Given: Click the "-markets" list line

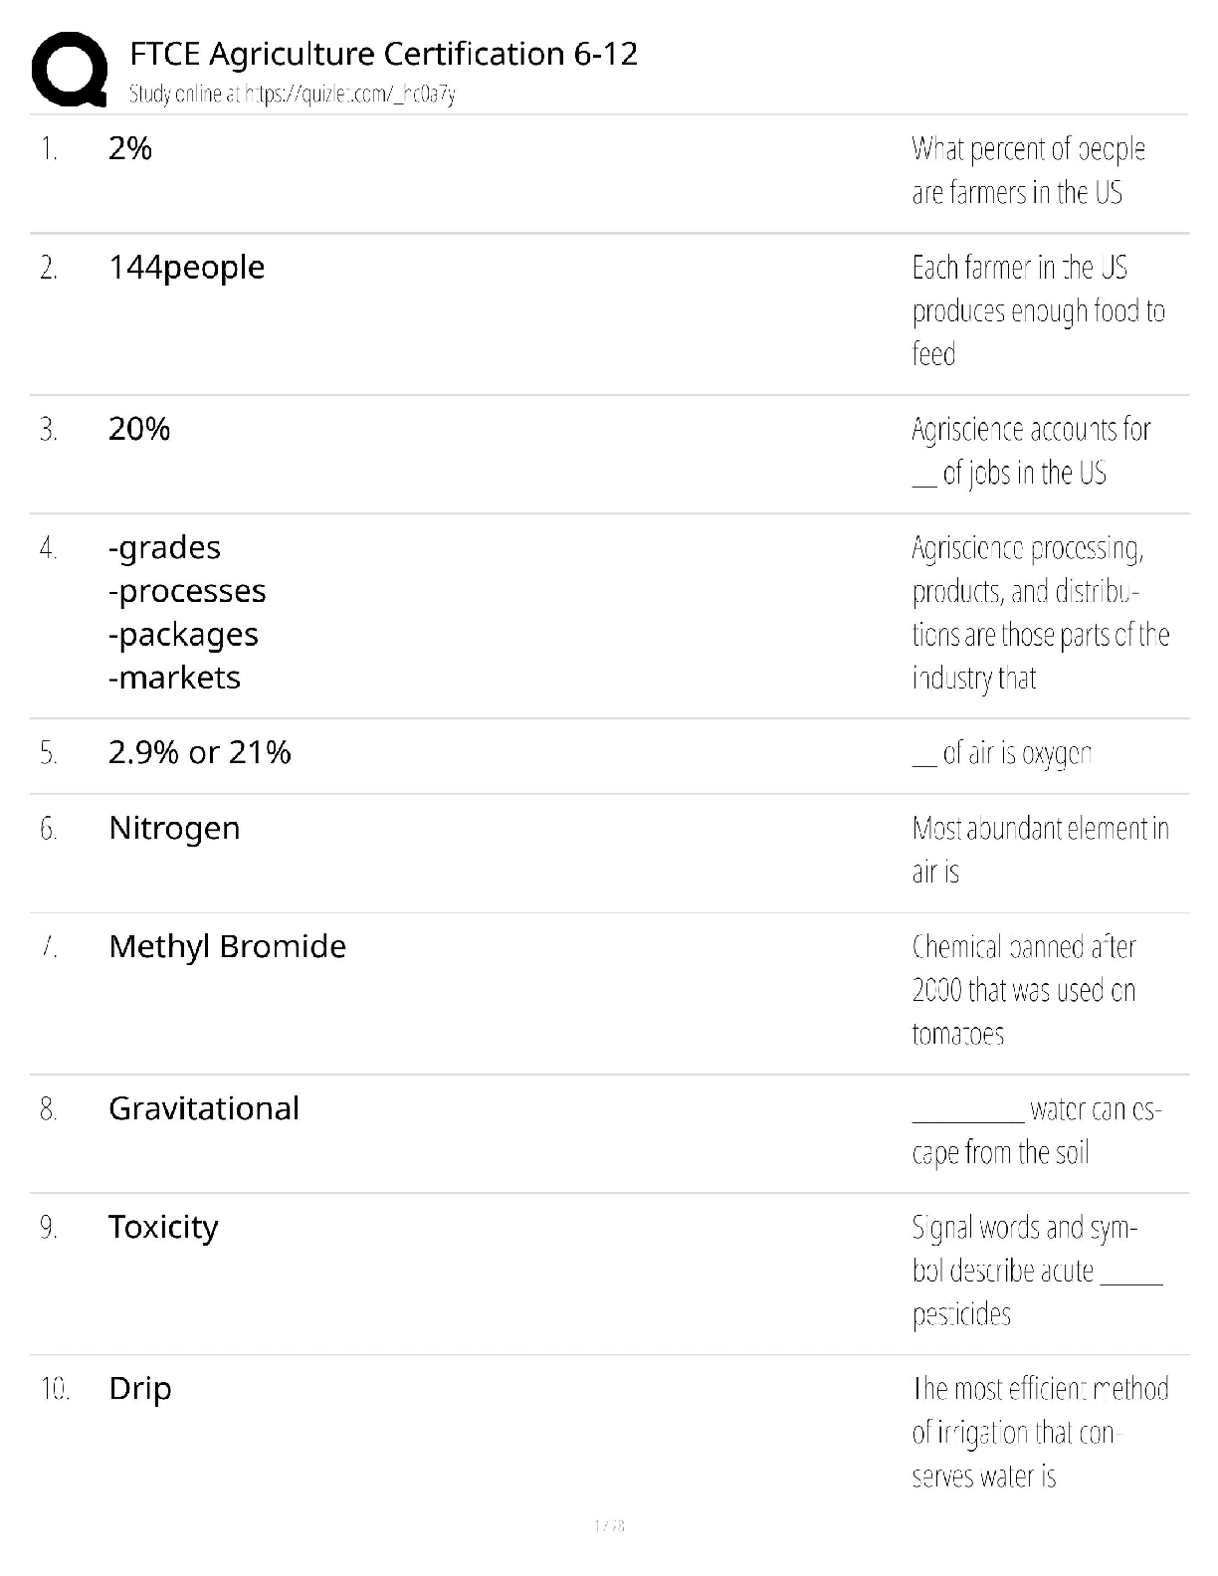Looking at the screenshot, I should pos(174,678).
